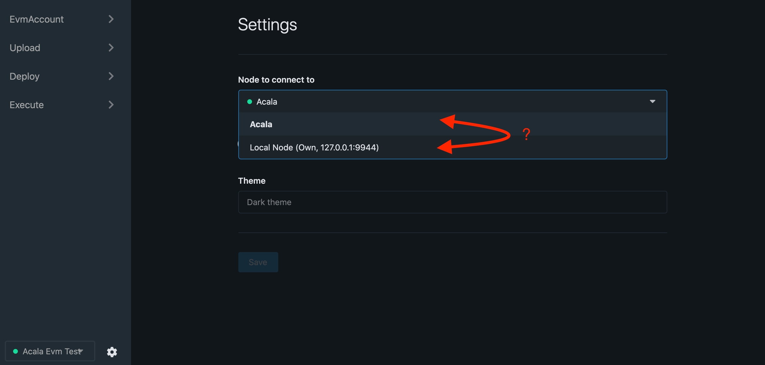Open the Acala Evm Test account selector
The image size is (765, 365).
pos(50,351)
